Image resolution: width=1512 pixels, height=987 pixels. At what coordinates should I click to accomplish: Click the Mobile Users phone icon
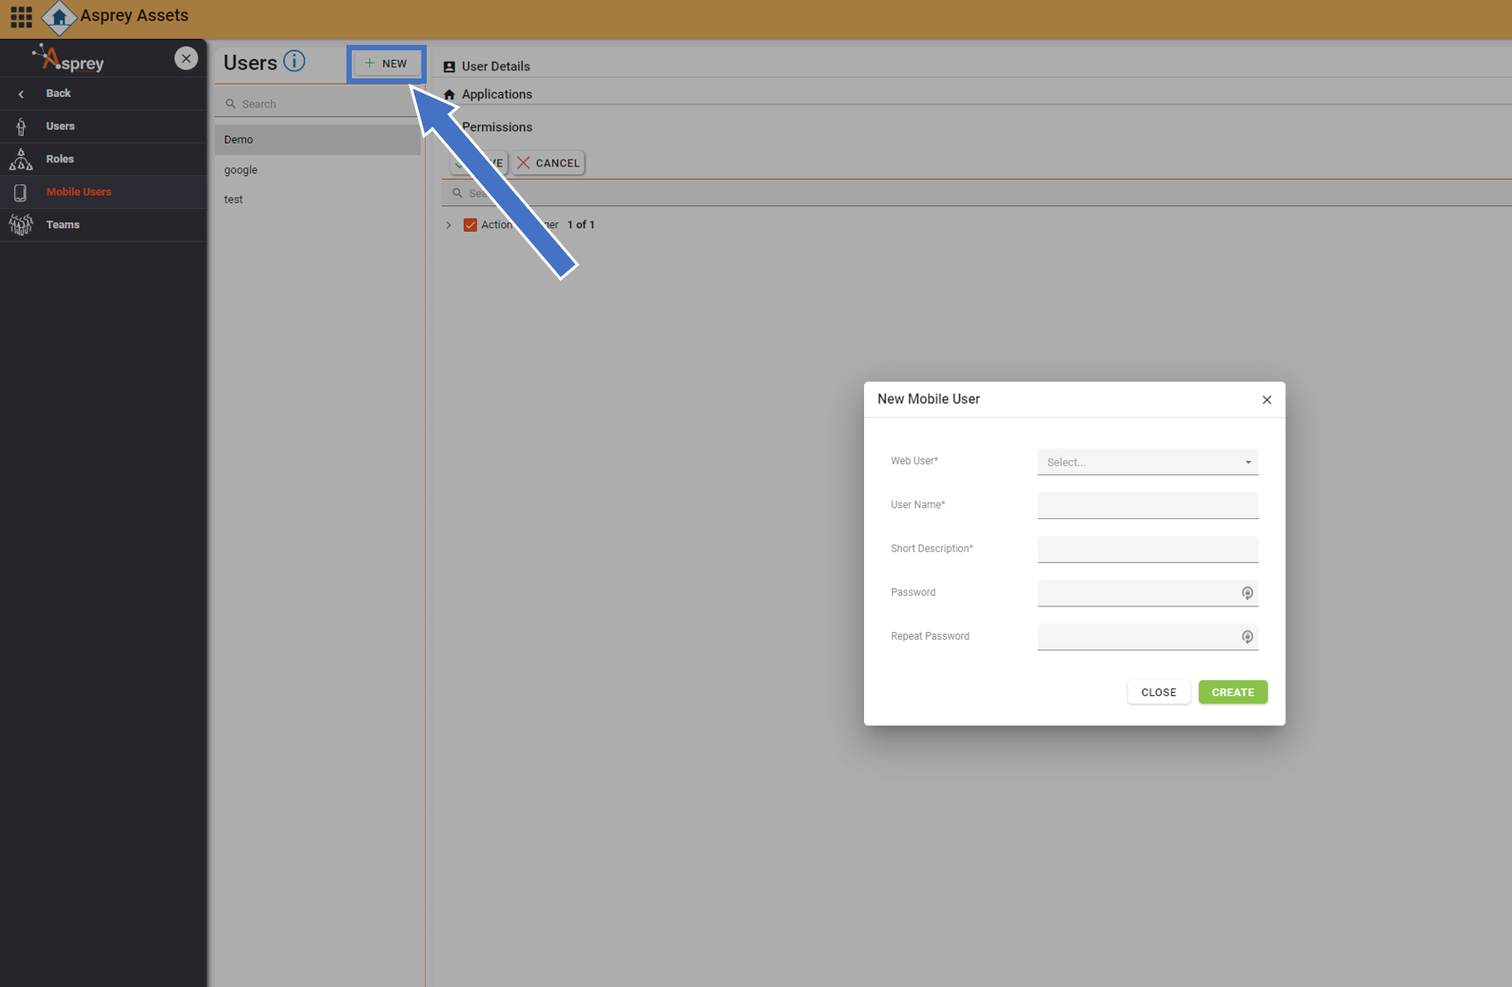pyautogui.click(x=21, y=192)
